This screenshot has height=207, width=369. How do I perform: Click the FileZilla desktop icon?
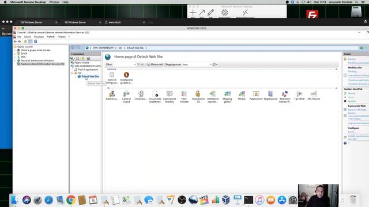click(312, 14)
